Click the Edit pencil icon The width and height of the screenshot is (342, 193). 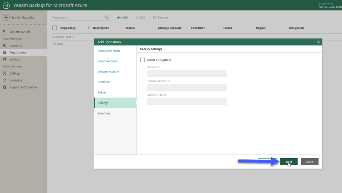(x=137, y=17)
